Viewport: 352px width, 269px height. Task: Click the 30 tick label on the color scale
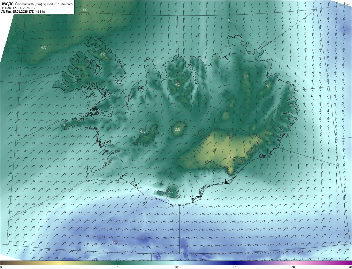click(293, 267)
